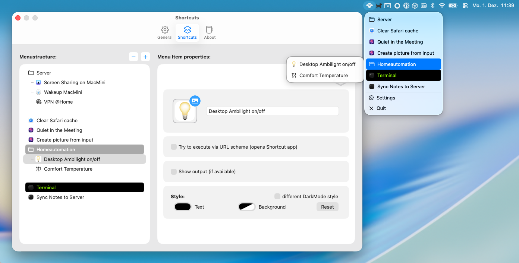
Task: Click the Wi-Fi icon in the menu bar
Action: (x=442, y=6)
